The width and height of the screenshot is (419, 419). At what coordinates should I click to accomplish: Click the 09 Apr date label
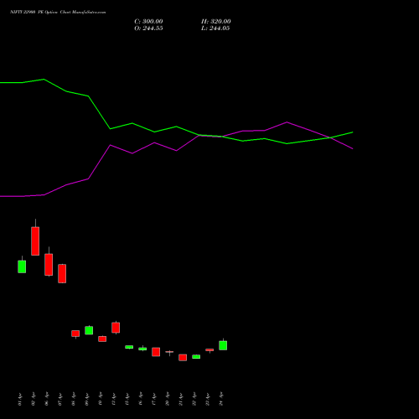[87, 399]
